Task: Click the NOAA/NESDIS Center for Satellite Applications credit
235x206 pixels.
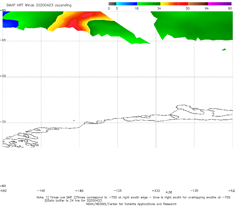Action: click(131, 204)
